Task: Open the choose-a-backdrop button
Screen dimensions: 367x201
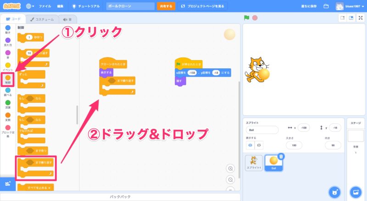Action: tap(355, 192)
